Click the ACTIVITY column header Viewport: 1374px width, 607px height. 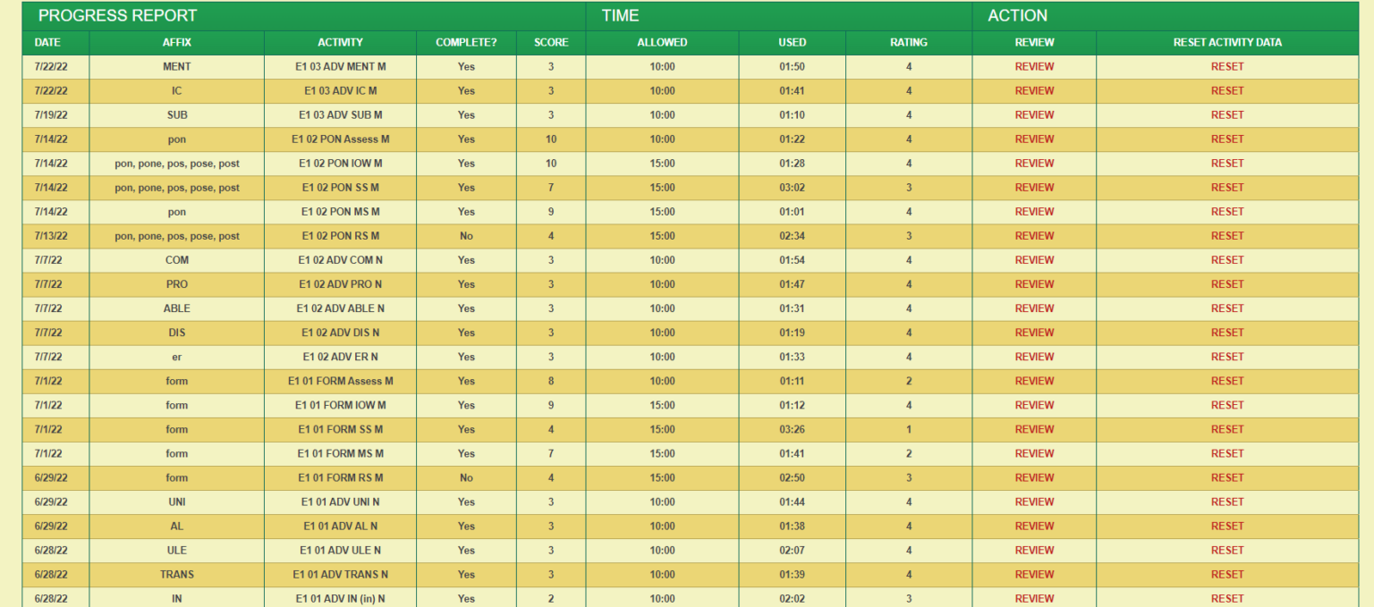(340, 42)
